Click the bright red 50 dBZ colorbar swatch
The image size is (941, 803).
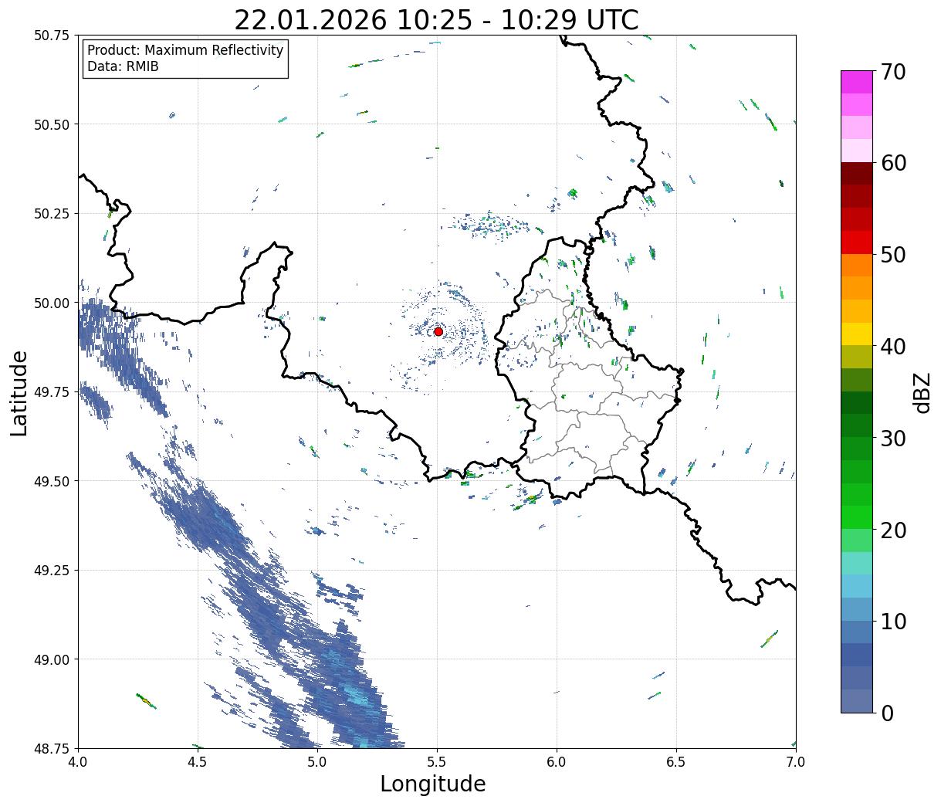tap(857, 242)
